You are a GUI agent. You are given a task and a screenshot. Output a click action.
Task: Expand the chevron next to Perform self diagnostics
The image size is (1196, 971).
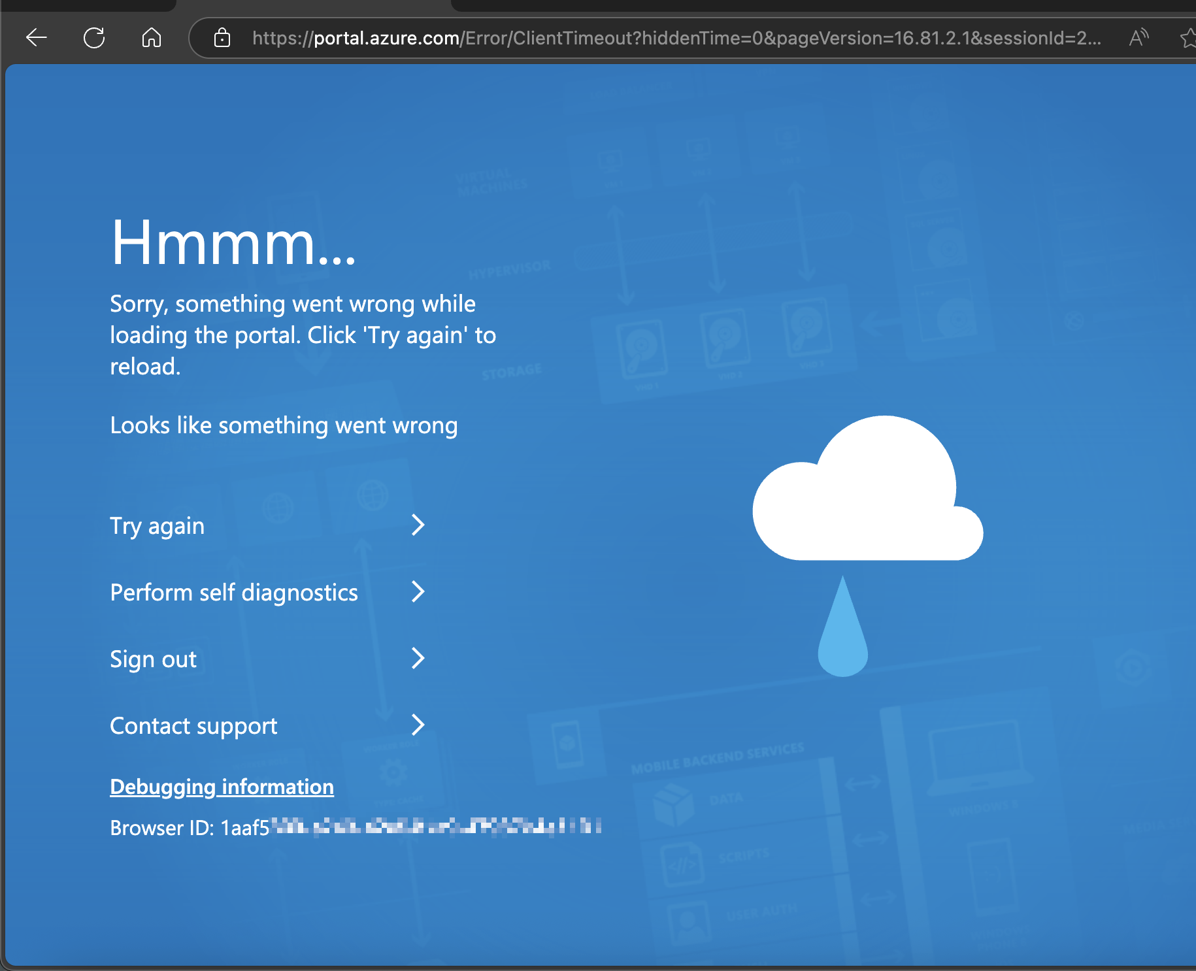[418, 592]
